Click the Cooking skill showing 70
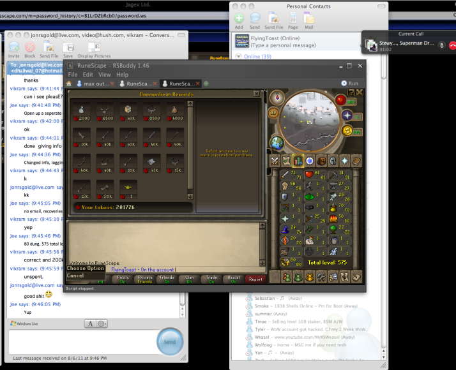Viewport: 456px width, 370px height. pyautogui.click(x=340, y=207)
